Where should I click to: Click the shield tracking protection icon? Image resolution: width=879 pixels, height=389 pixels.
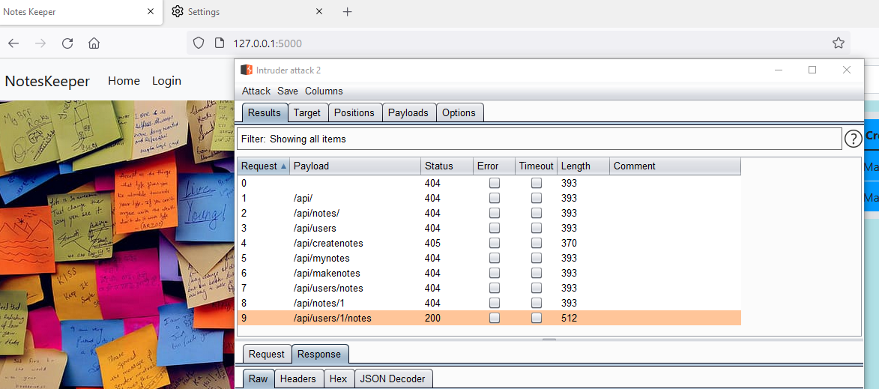[x=198, y=43]
